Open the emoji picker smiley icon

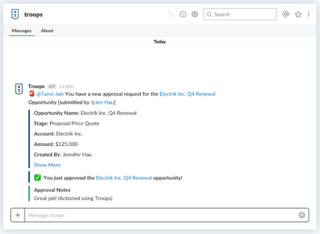(x=302, y=215)
